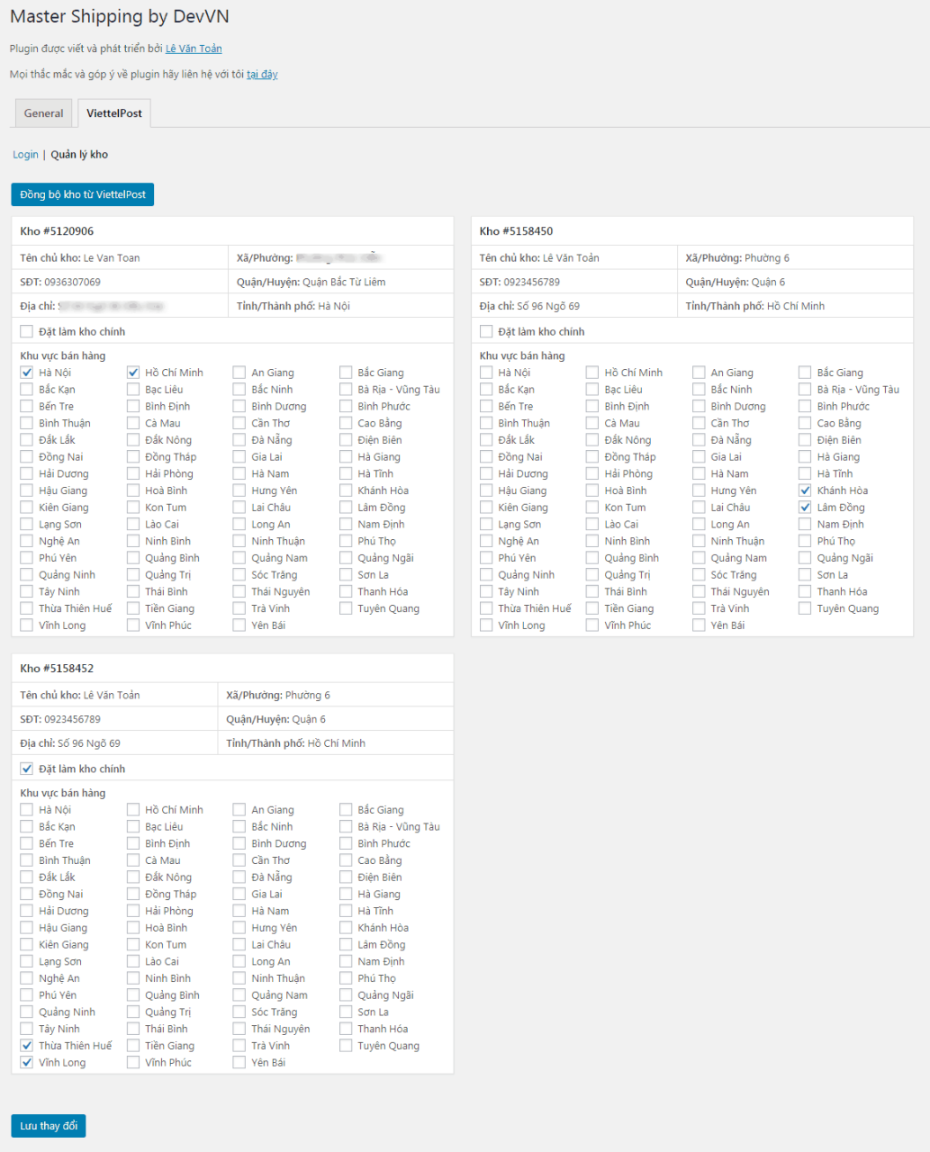Image resolution: width=930 pixels, height=1152 pixels.
Task: Tick Cần Thơ in Kho #5158450
Action: coord(699,423)
